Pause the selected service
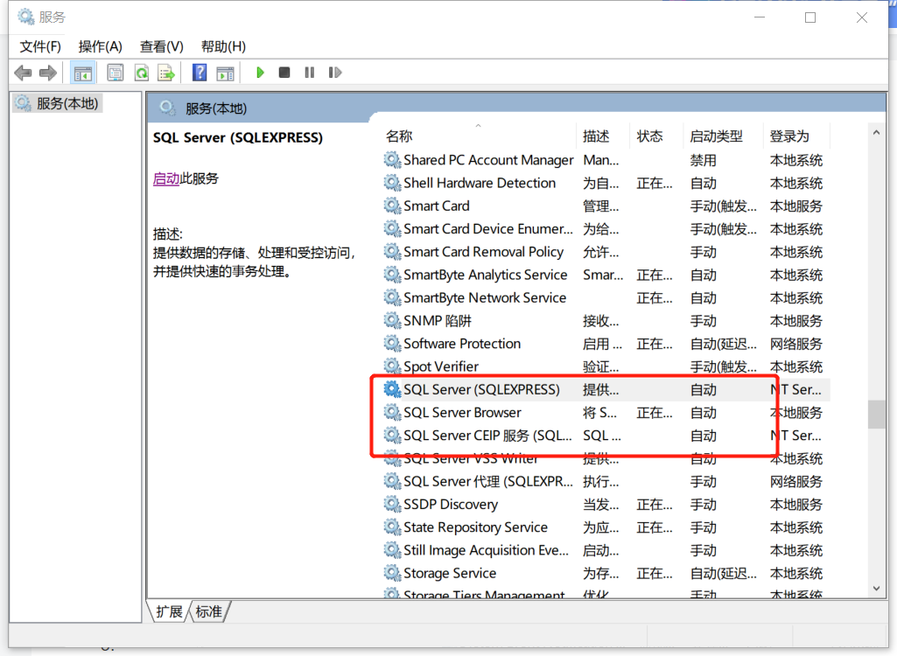The width and height of the screenshot is (897, 656). click(x=309, y=73)
